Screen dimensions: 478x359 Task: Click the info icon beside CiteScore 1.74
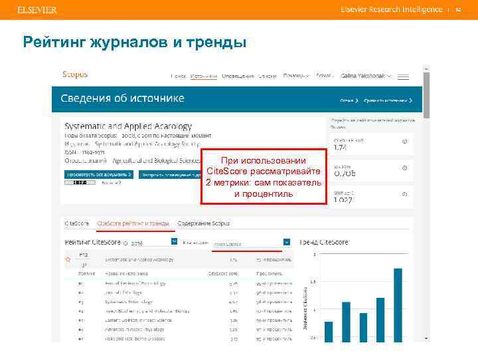[x=404, y=142]
